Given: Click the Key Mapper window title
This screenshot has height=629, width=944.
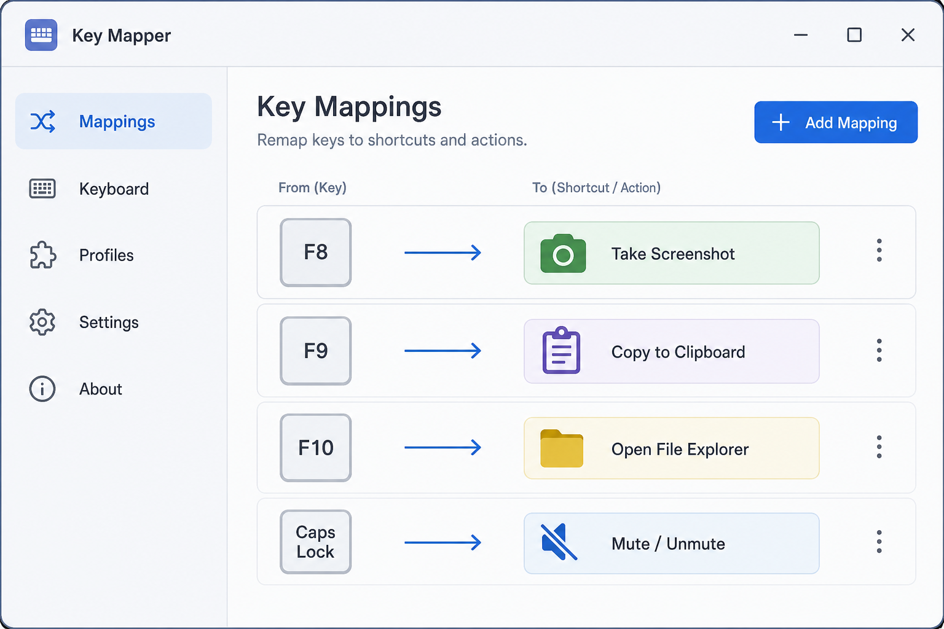Looking at the screenshot, I should [x=122, y=36].
